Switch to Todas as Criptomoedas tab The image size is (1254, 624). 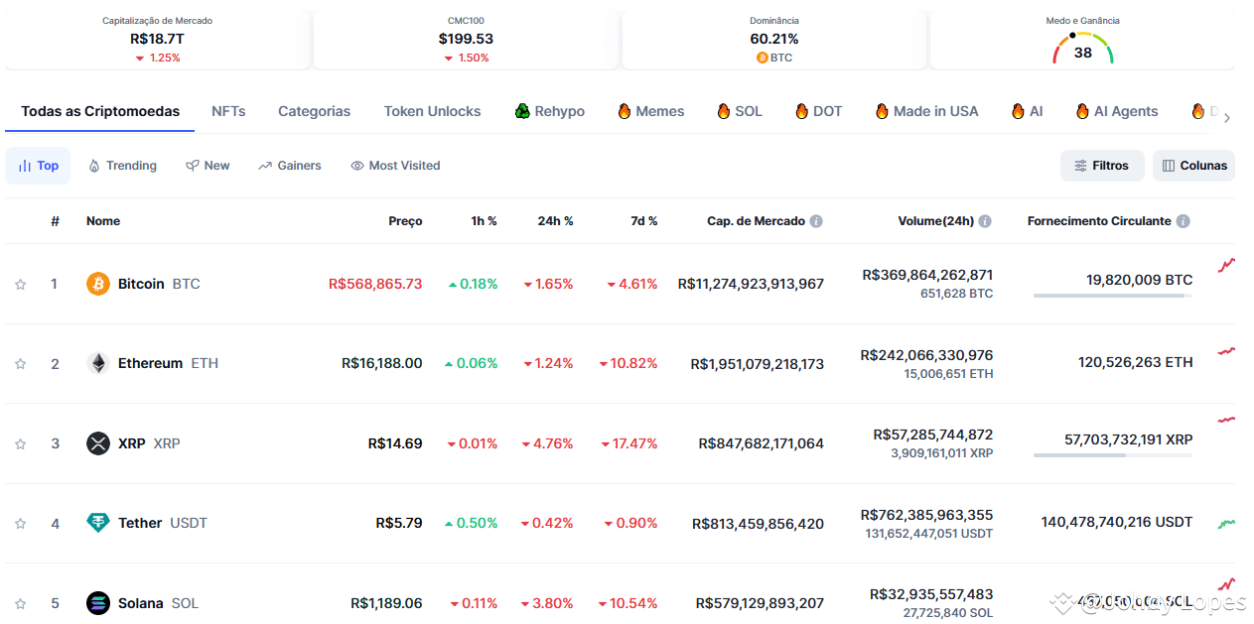(100, 111)
